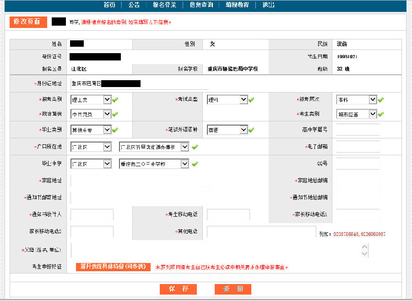
Task: Select 公告 in the top menu
Action: pyautogui.click(x=133, y=5)
